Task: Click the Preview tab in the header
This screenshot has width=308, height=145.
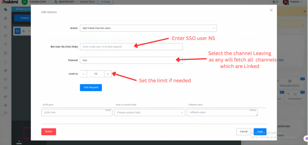Action: 106,2
